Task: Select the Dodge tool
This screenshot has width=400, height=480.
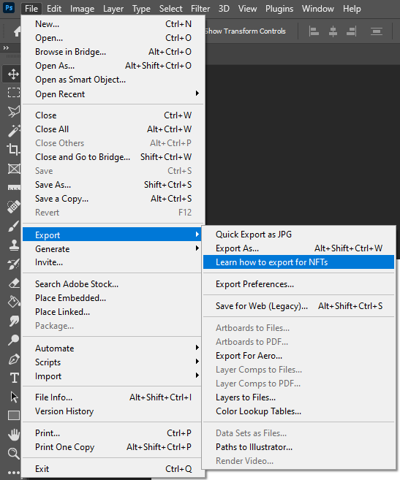Action: pos(13,340)
